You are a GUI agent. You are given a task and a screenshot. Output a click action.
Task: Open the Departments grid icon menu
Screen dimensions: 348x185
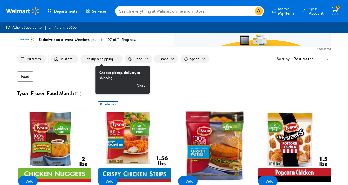[x=50, y=11]
